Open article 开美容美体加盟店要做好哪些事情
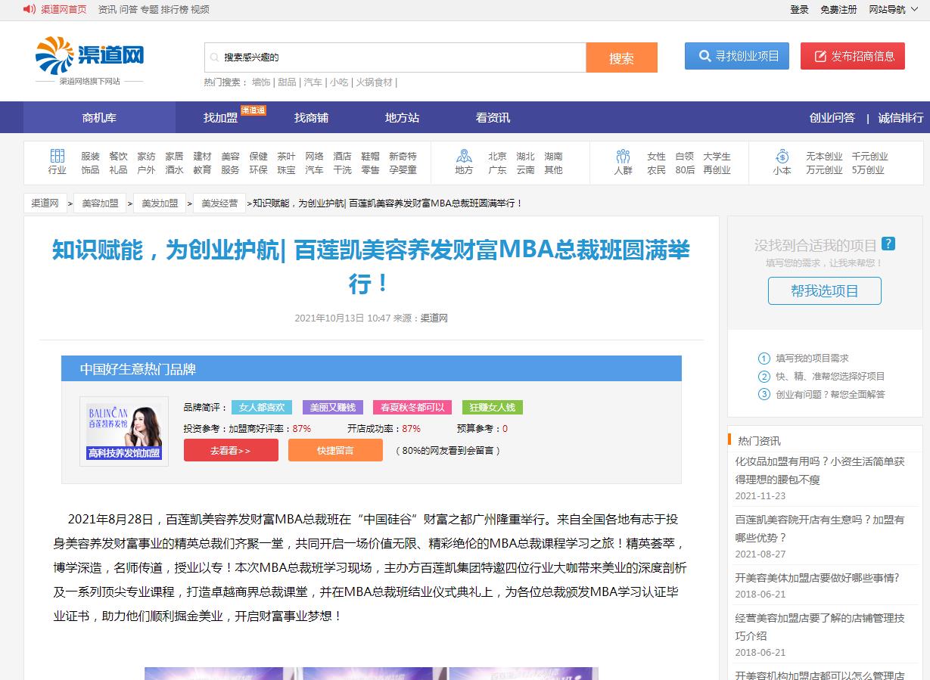 pos(816,578)
